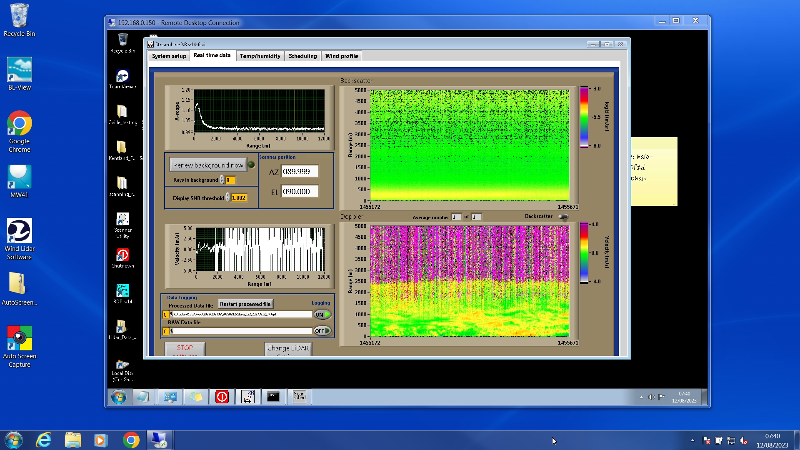Screen dimensions: 800x450
Task: Open the StreamLine XR taskbar icon
Action: 248,397
